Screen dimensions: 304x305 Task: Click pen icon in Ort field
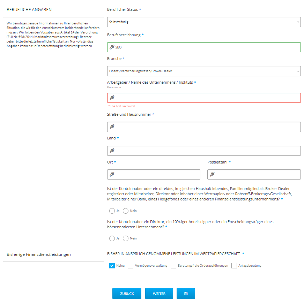click(x=112, y=174)
